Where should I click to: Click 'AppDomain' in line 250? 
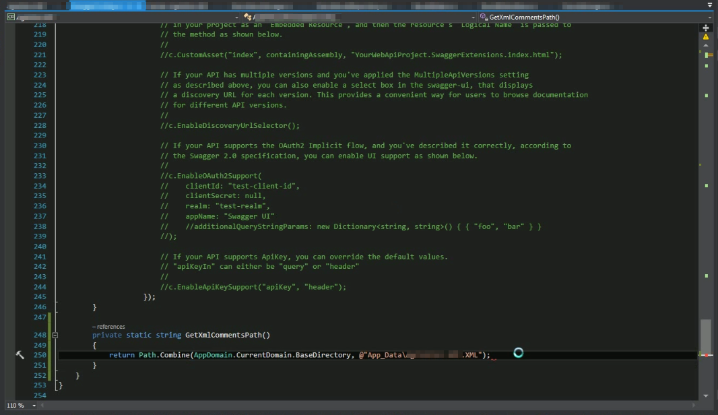[213, 355]
